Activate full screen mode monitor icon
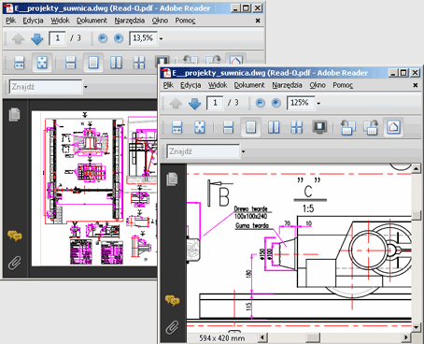424x344 pixels. coord(319,127)
